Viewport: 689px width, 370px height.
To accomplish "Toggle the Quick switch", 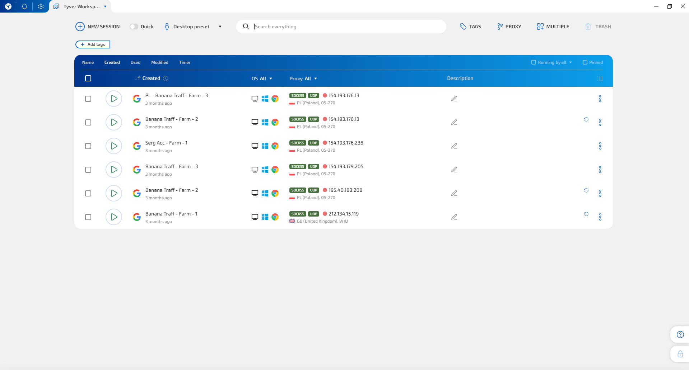I will click(134, 27).
